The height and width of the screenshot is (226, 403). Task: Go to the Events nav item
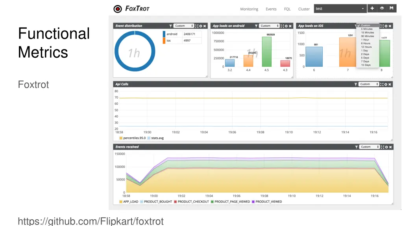(x=271, y=9)
